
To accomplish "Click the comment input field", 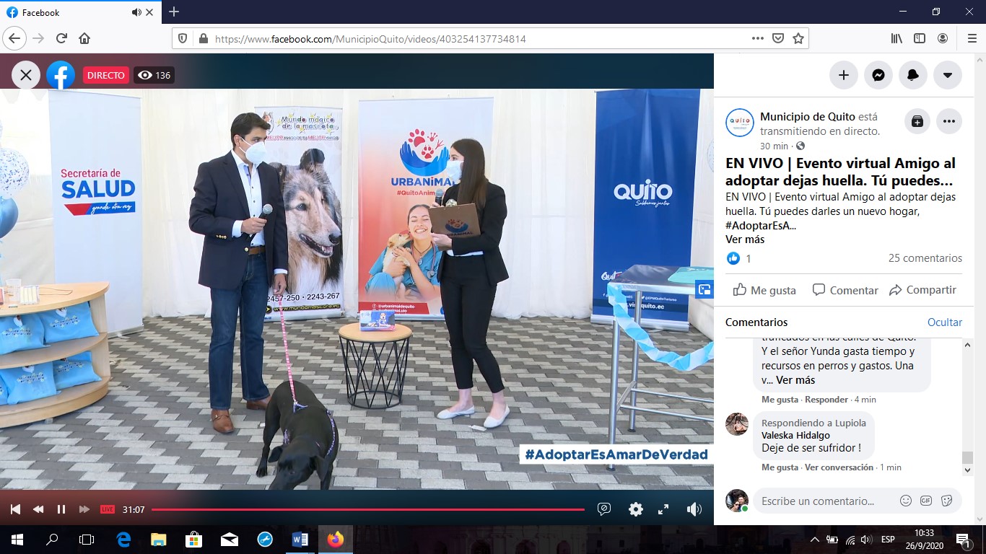I will (823, 501).
